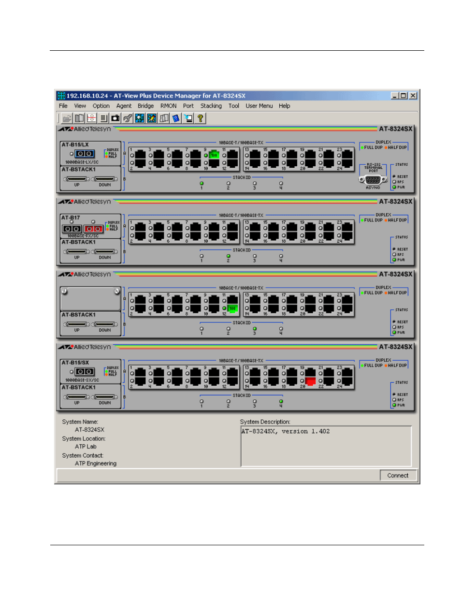The width and height of the screenshot is (461, 597).
Task: Click the RESET button on the second switch
Action: [394, 249]
